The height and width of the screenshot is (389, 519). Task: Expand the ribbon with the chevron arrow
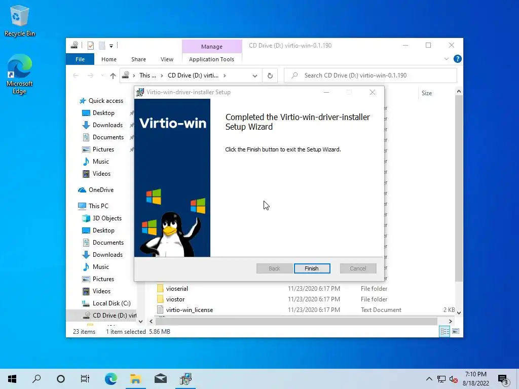click(x=446, y=59)
